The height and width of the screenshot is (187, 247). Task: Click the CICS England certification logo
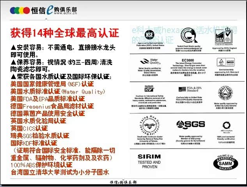click(x=223, y=36)
